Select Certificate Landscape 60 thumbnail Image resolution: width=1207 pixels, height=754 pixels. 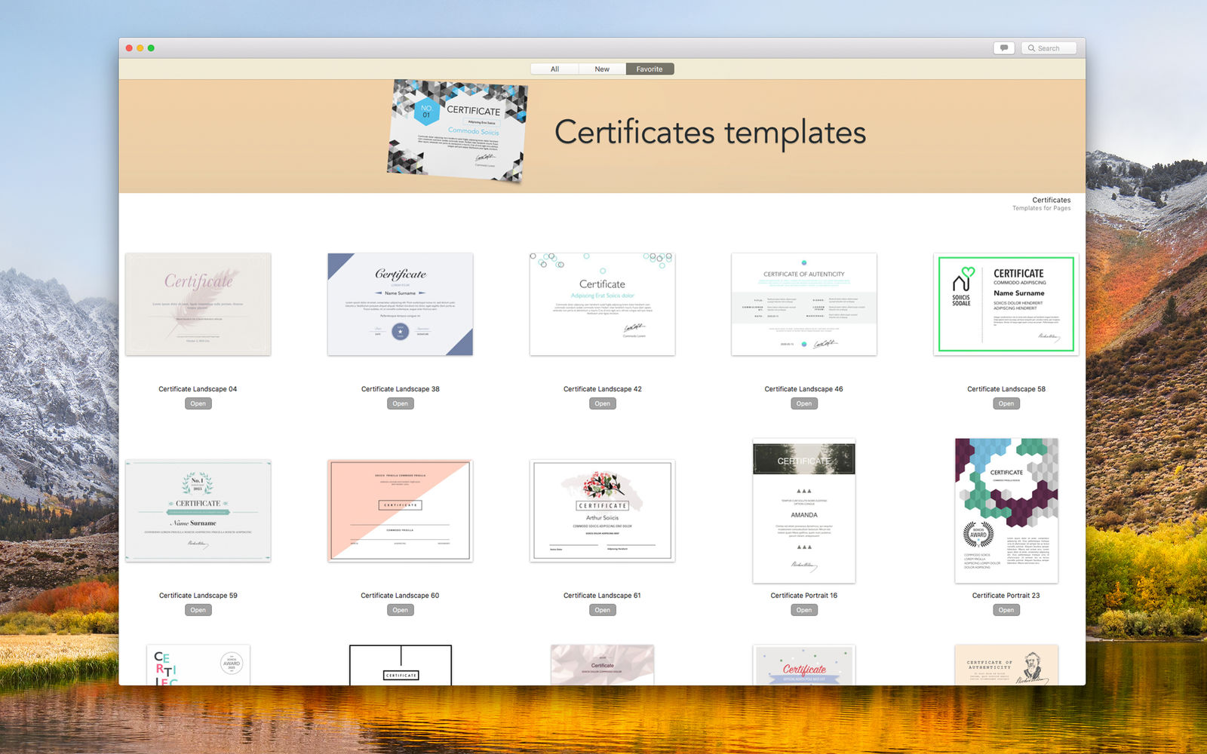click(x=400, y=510)
